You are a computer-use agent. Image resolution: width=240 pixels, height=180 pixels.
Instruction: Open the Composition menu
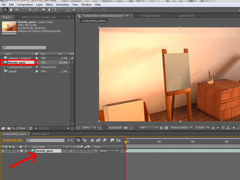tap(25, 4)
